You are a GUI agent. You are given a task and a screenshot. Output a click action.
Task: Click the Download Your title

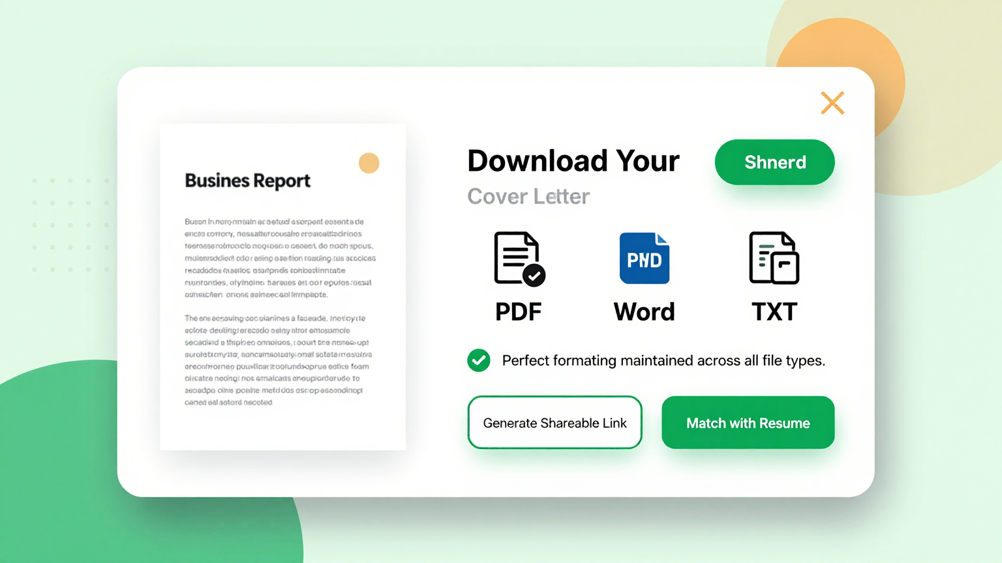(573, 161)
